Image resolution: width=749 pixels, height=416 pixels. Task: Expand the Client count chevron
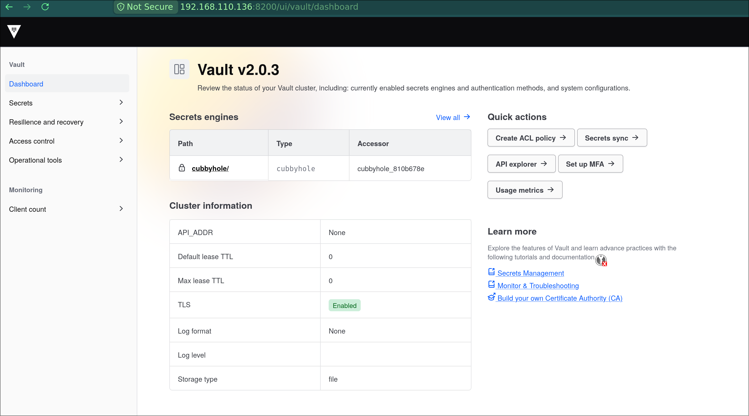click(x=121, y=209)
